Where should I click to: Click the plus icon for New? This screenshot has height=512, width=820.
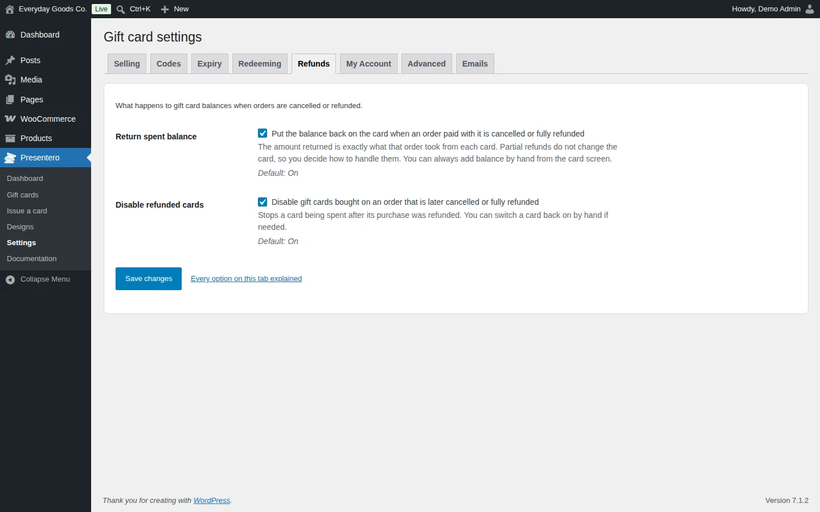tap(165, 9)
